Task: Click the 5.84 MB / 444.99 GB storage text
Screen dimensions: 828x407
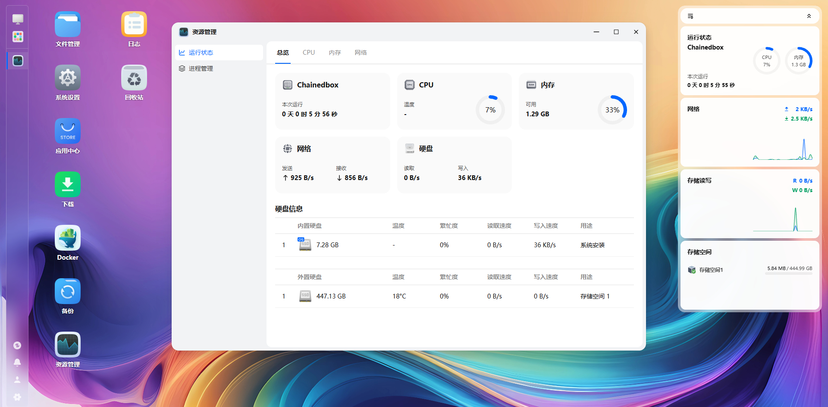Action: click(790, 268)
